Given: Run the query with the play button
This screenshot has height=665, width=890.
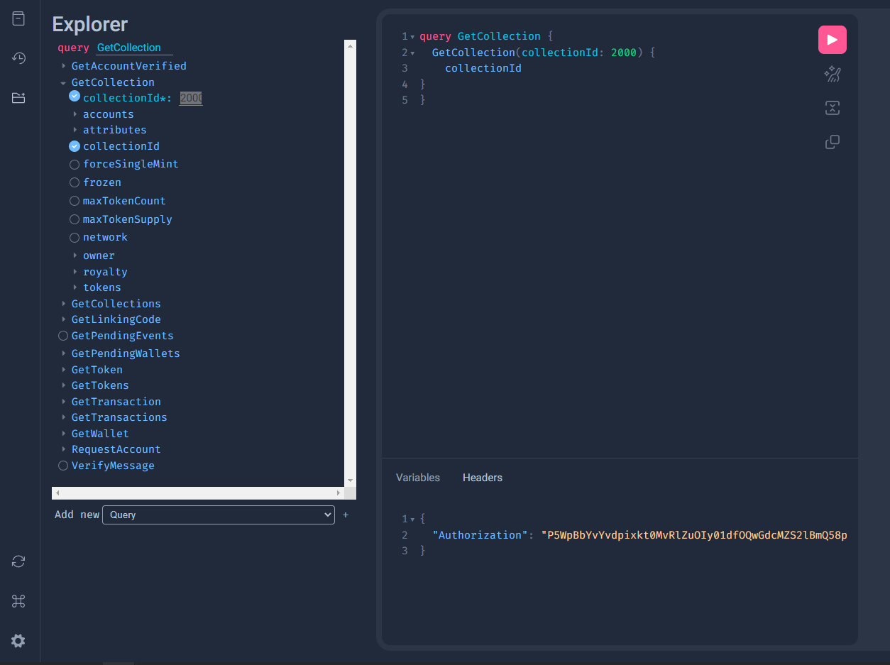Looking at the screenshot, I should coord(833,40).
